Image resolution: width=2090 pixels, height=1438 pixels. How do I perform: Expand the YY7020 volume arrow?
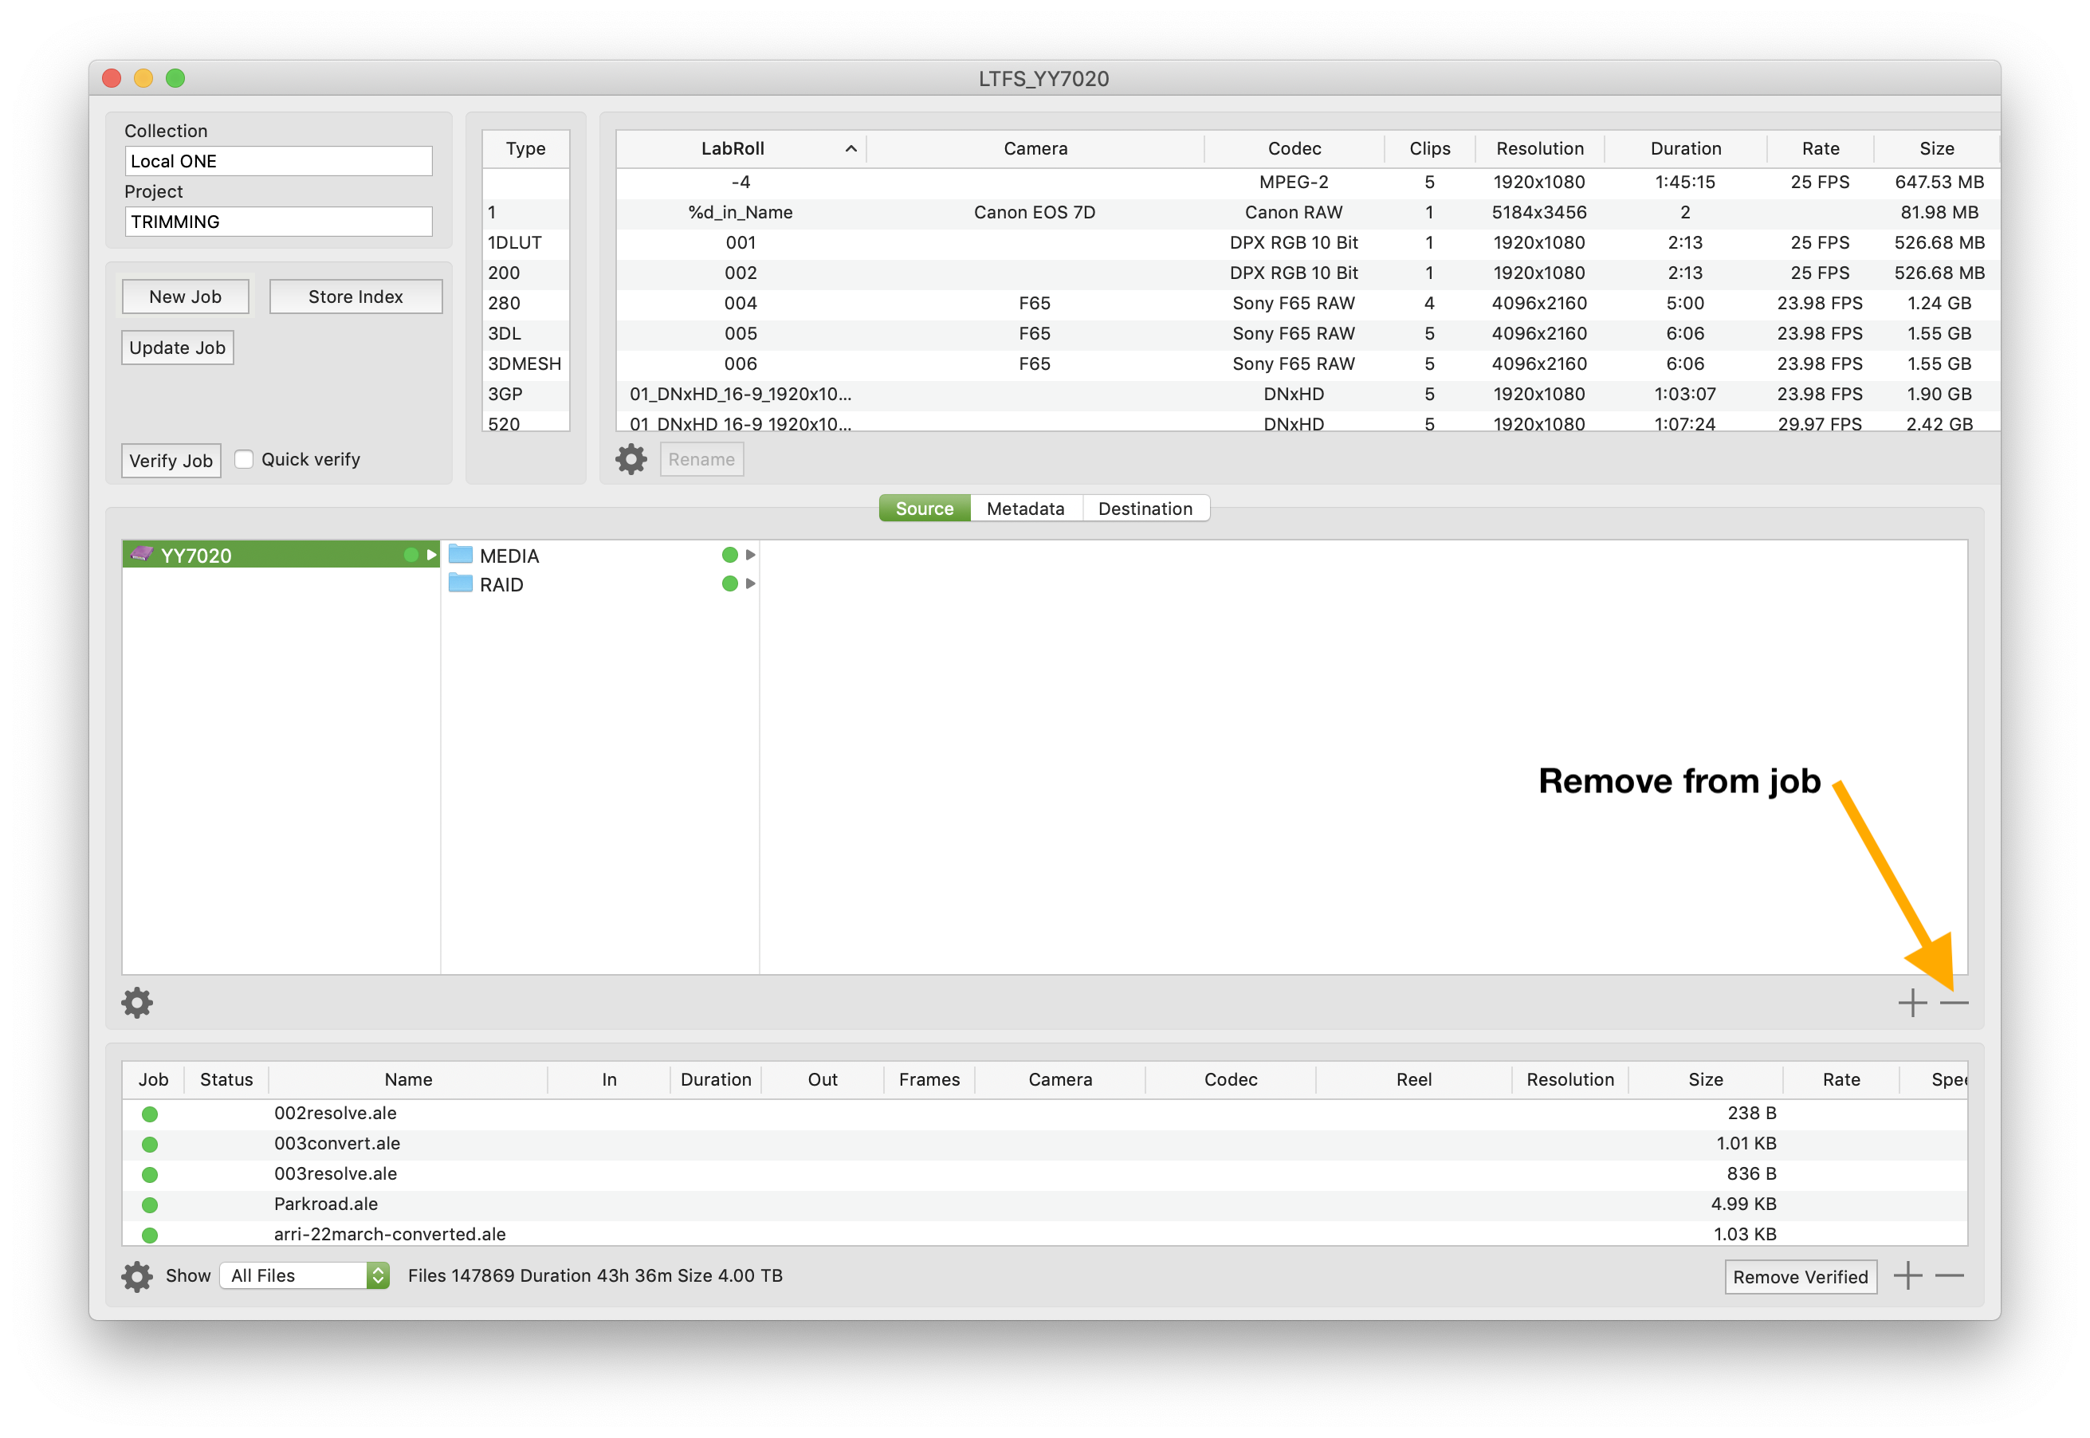[431, 555]
